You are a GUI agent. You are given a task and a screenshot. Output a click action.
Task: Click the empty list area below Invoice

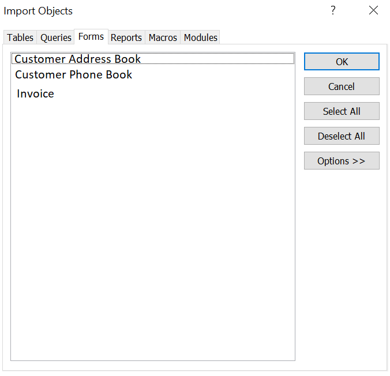click(153, 231)
